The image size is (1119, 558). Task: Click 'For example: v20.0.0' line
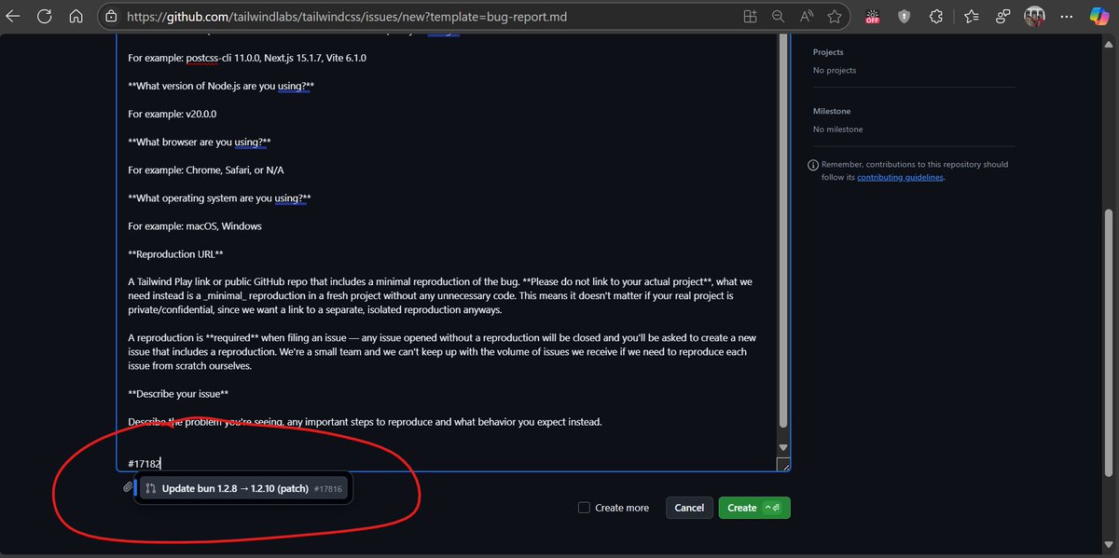[172, 114]
